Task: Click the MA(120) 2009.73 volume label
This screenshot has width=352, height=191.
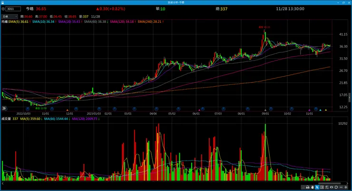Action: pos(85,119)
